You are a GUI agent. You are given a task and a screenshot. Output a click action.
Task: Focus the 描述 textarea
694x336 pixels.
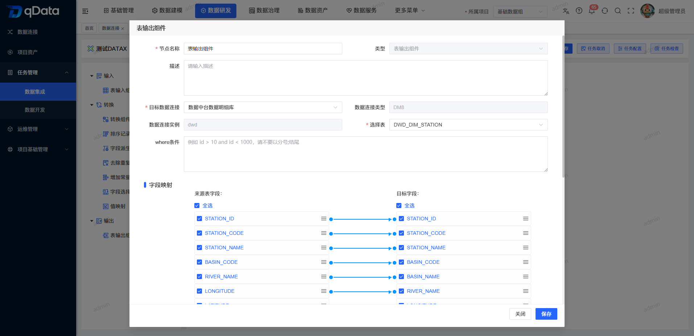(366, 78)
